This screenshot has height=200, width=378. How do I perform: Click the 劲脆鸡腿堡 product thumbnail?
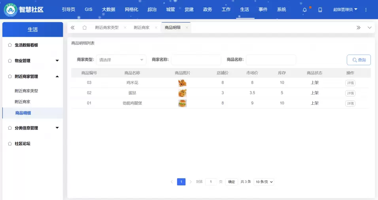pyautogui.click(x=182, y=104)
